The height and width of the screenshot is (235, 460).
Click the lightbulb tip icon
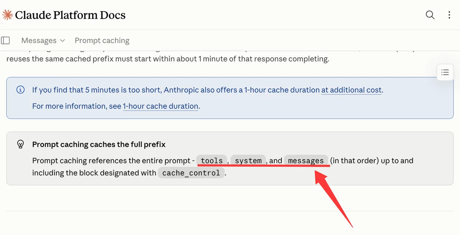pos(21,144)
